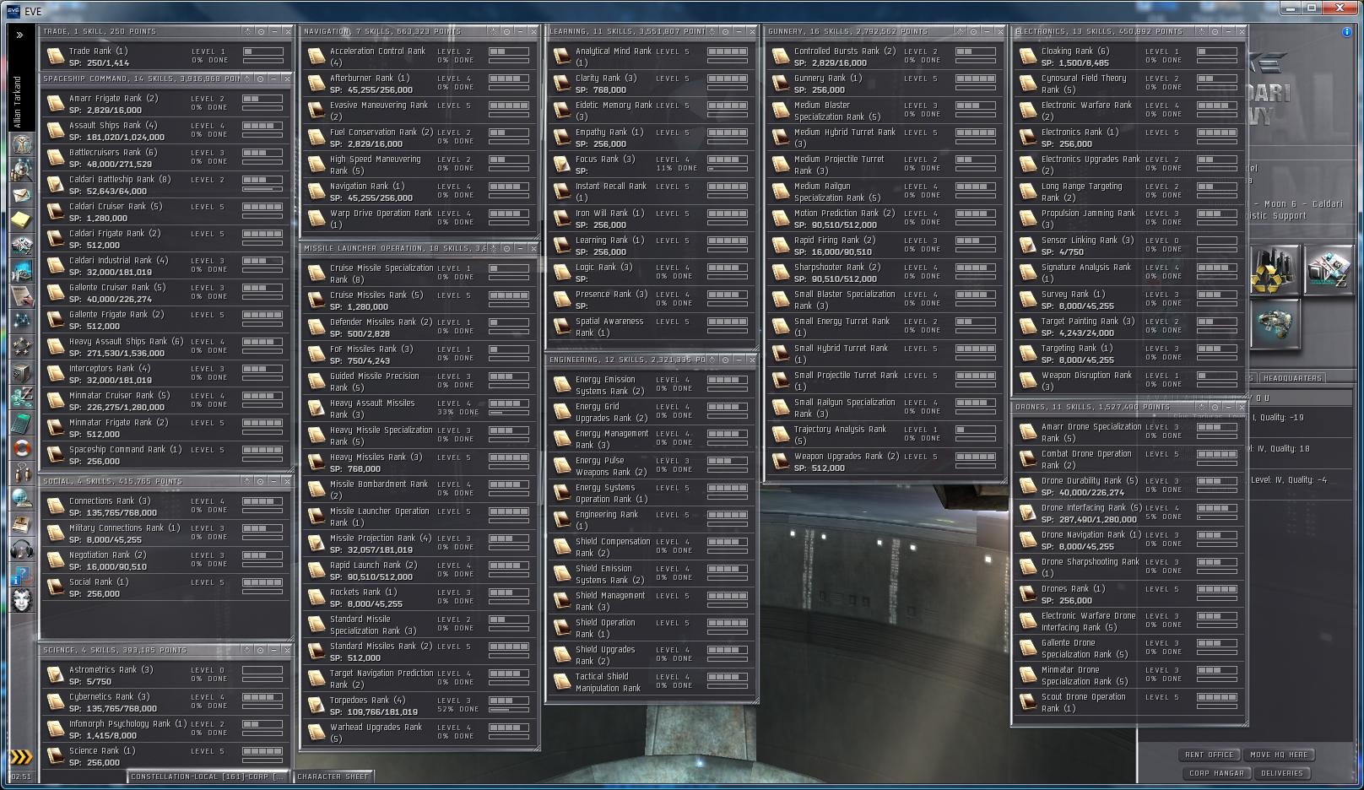Open the corporation stars icon
The height and width of the screenshot is (790, 1364).
click(21, 347)
